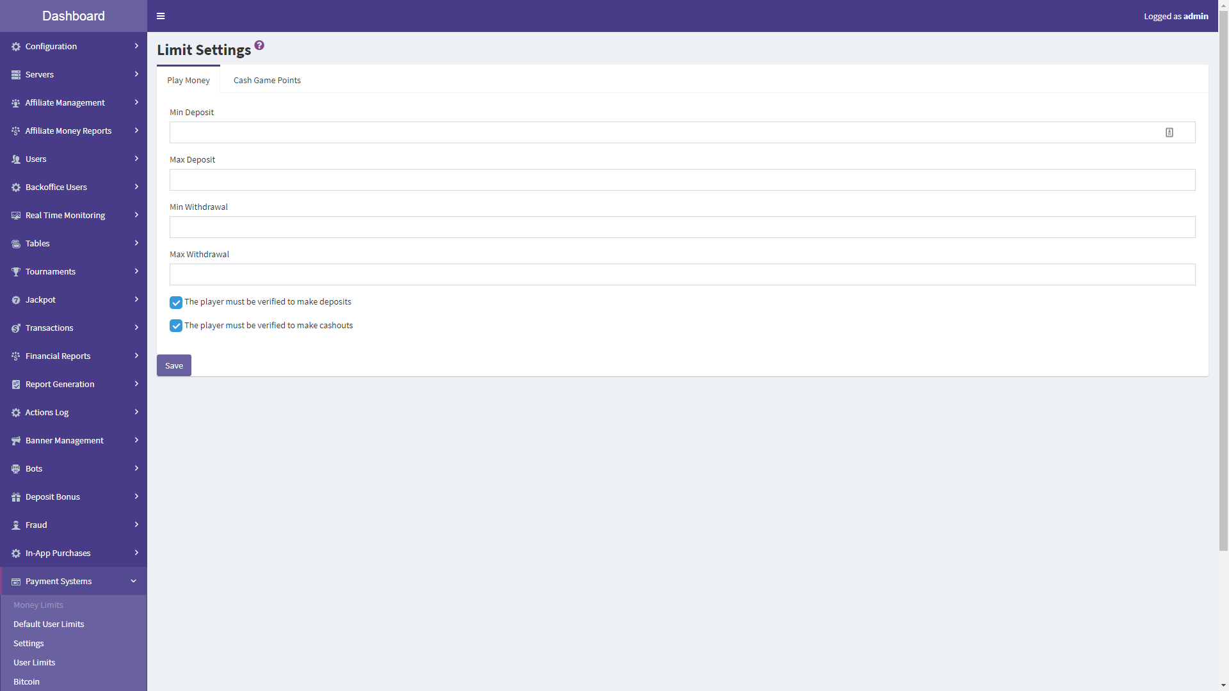The width and height of the screenshot is (1229, 691).
Task: Click the help icon next to Limit Settings
Action: pos(259,45)
